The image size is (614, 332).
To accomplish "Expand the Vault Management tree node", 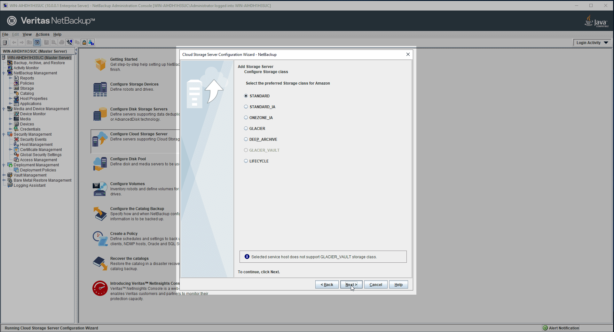I will [x=4, y=175].
